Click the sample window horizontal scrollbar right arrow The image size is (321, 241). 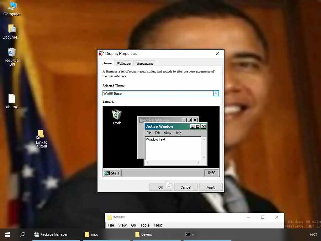pyautogui.click(x=198, y=162)
